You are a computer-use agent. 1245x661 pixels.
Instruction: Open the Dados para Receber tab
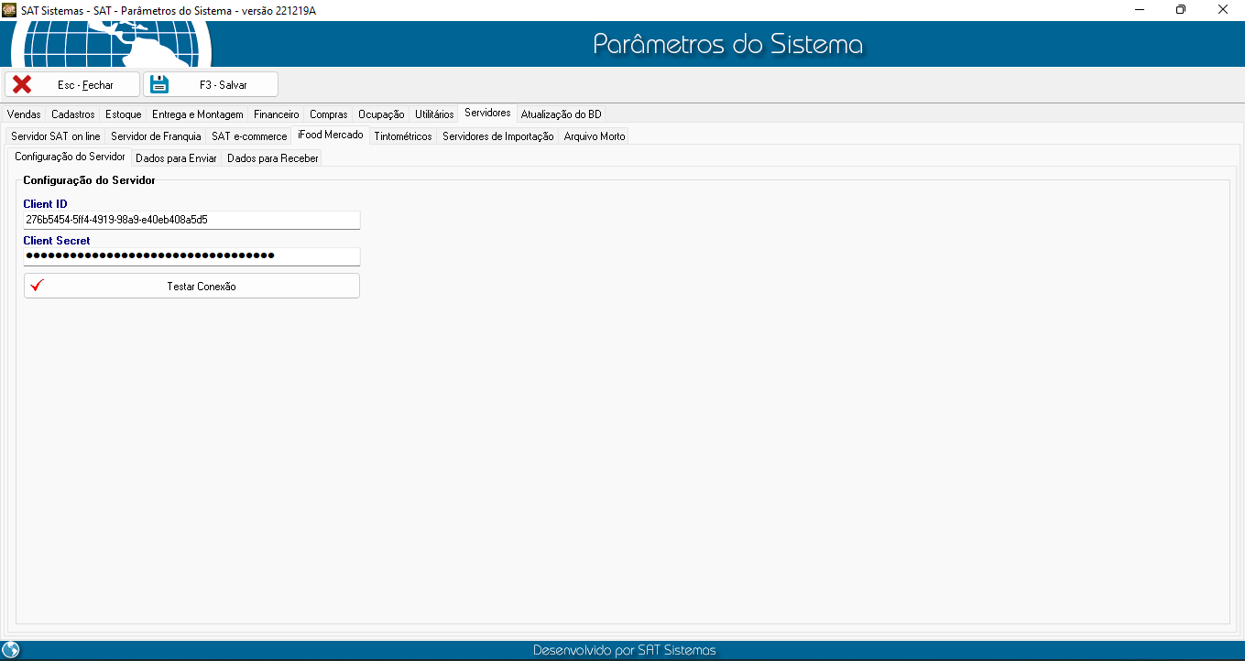point(273,158)
